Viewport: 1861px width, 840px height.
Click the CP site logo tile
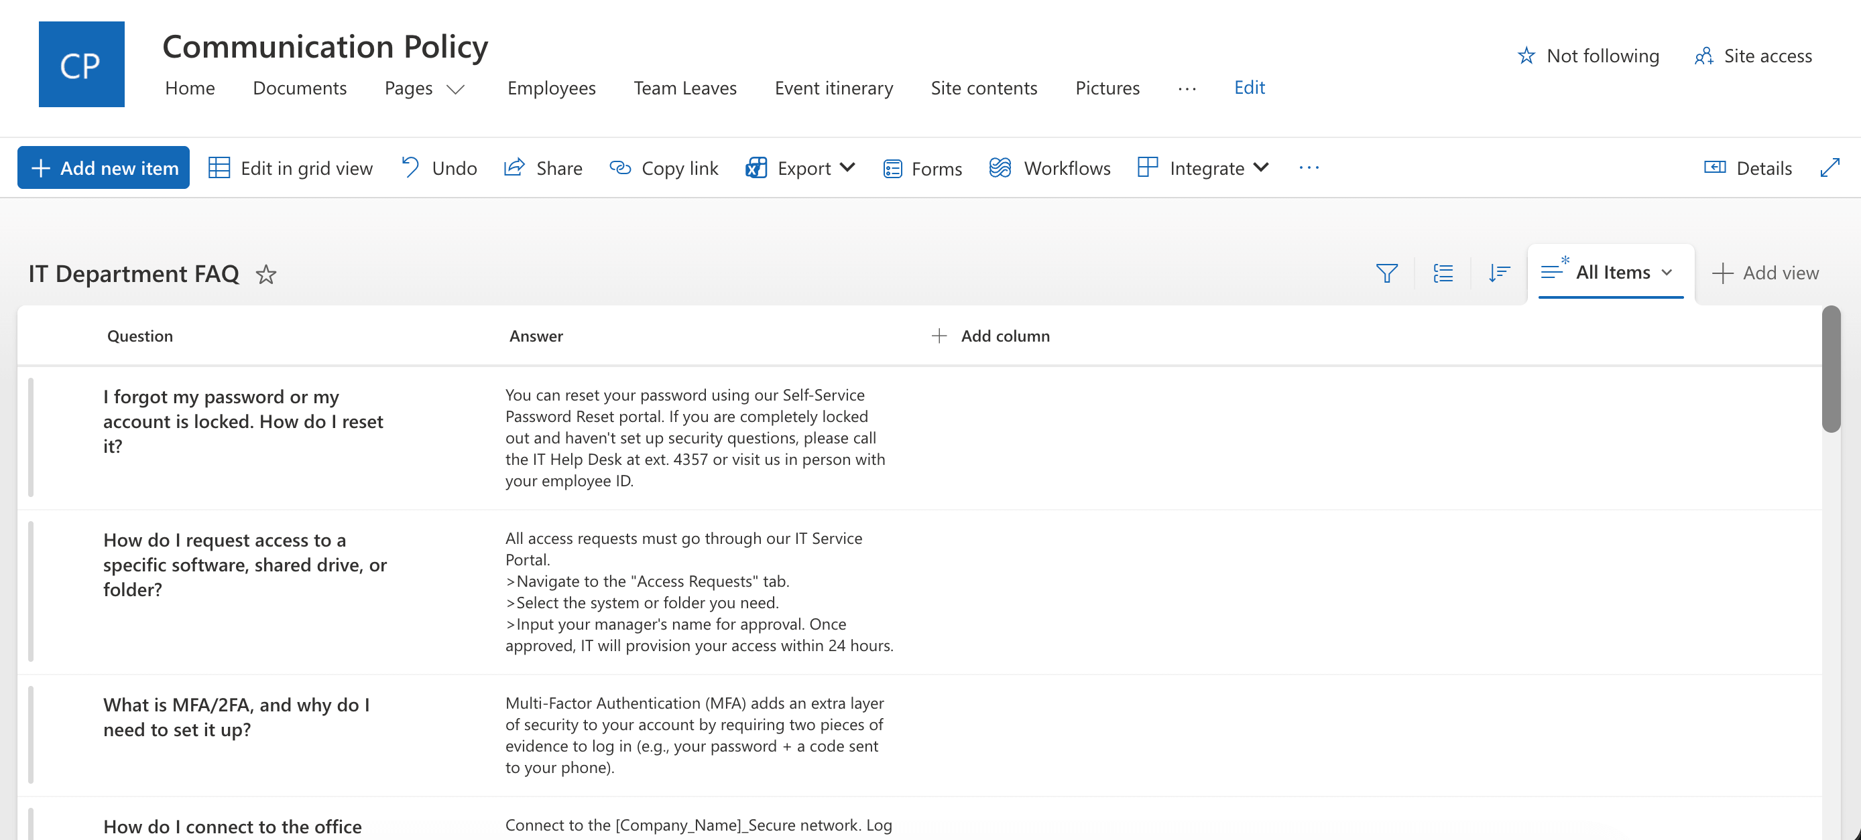click(x=81, y=64)
